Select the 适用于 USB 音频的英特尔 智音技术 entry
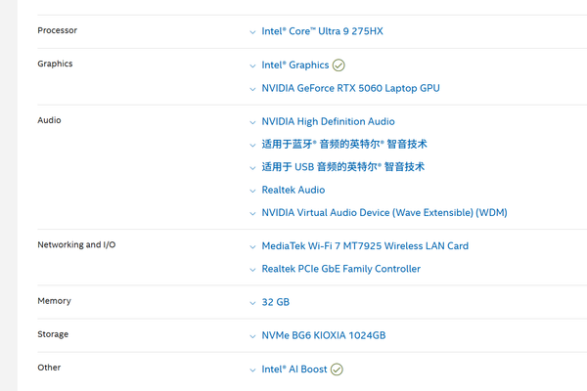The width and height of the screenshot is (587, 391). 342,167
